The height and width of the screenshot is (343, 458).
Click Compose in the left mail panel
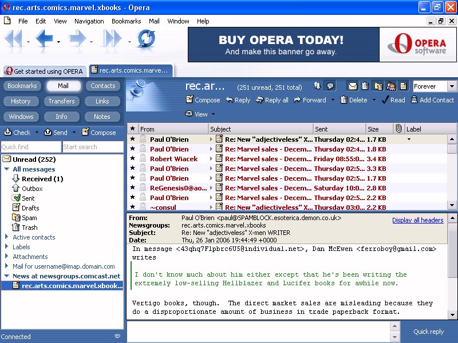(x=99, y=133)
